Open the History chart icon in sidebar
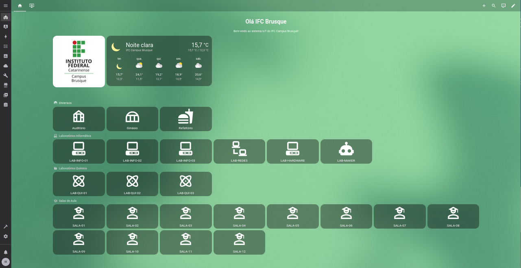 click(6, 56)
